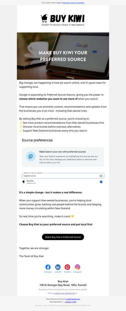126x311 pixels.
Task: Select the Buy Kiwi buykiwi.co.nz result row
Action: (63, 182)
